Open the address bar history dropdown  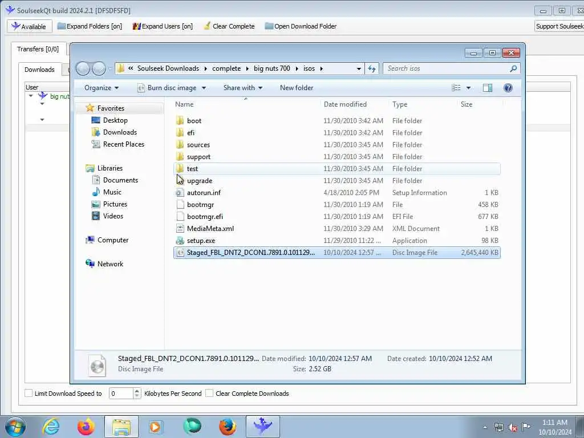(359, 69)
